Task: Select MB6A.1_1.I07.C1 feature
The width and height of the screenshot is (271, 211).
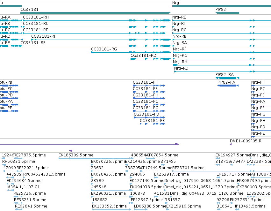Action: 11,190
